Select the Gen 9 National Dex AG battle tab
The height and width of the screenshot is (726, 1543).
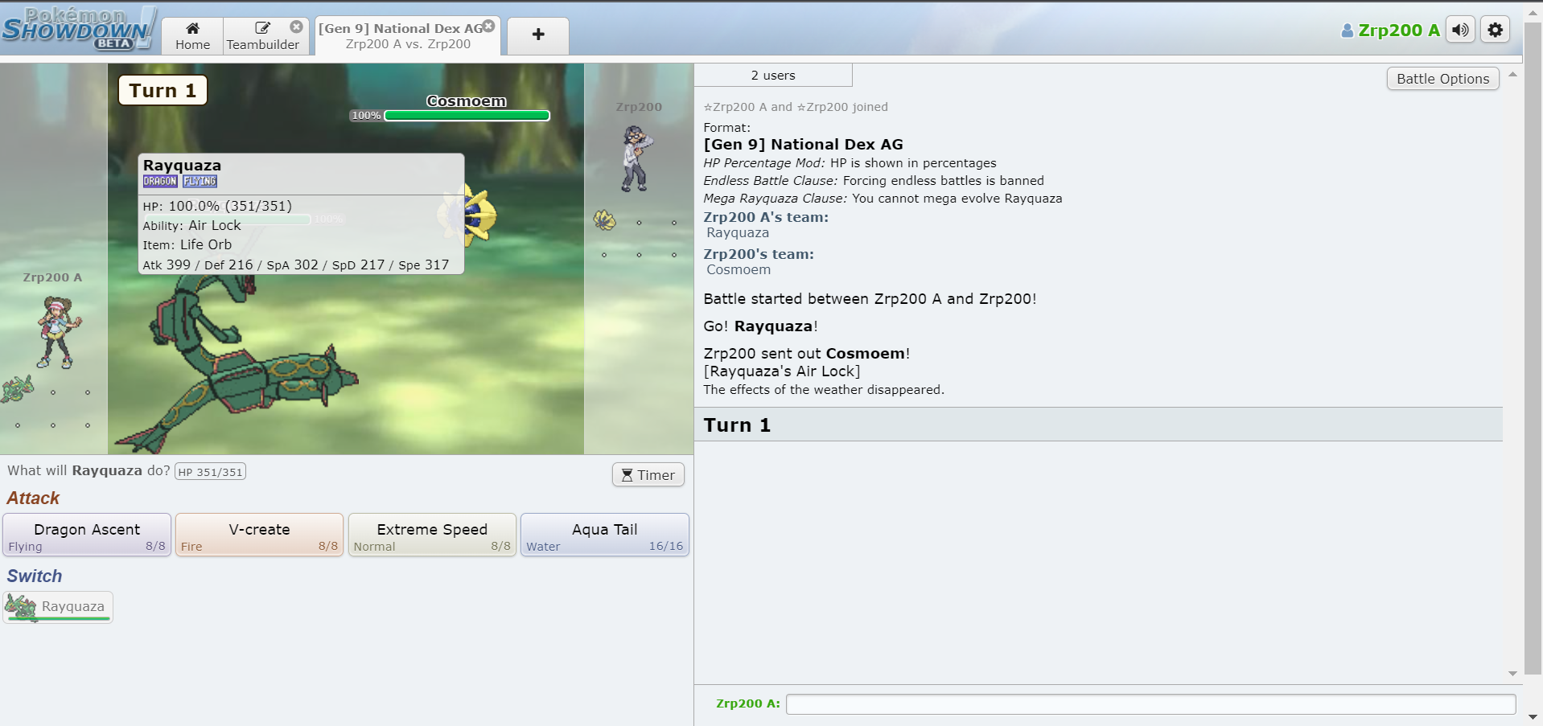point(408,36)
